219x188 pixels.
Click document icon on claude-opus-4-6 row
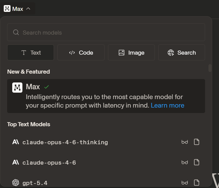(x=197, y=162)
